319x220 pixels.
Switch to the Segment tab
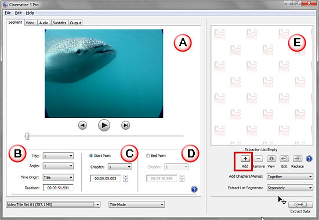(x=15, y=23)
